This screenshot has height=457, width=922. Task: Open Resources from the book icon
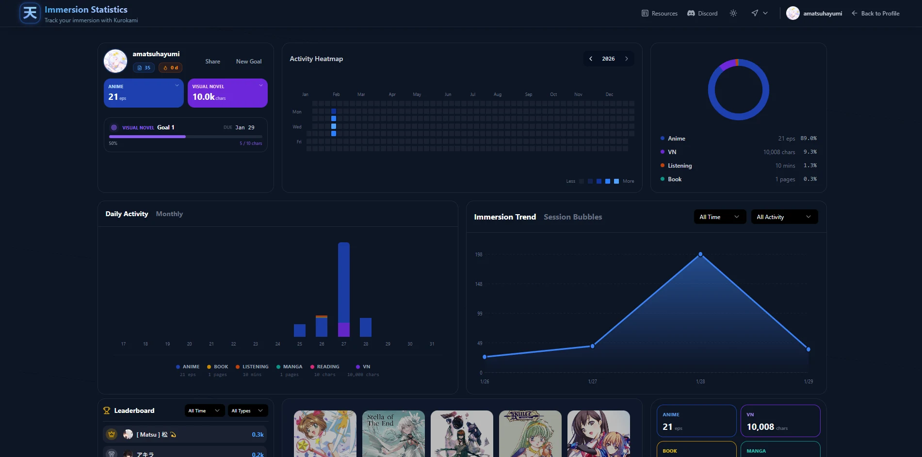[645, 14]
